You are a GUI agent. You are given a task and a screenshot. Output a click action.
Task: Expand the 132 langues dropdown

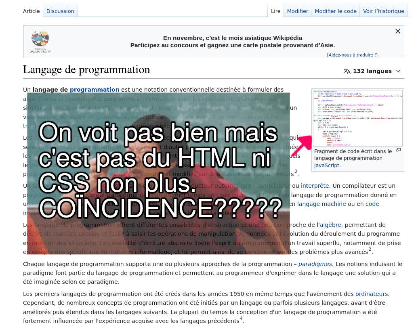pyautogui.click(x=372, y=71)
